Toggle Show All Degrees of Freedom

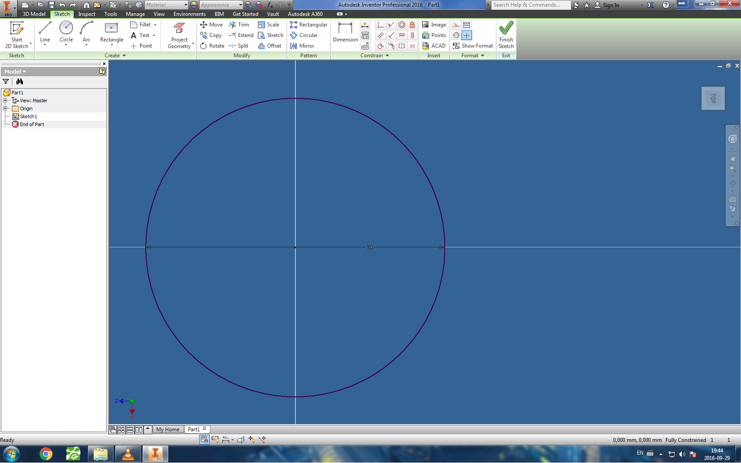[252, 440]
